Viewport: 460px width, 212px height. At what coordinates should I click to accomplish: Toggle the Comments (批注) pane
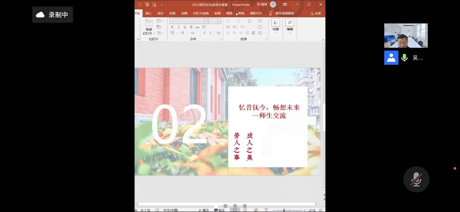point(219,210)
